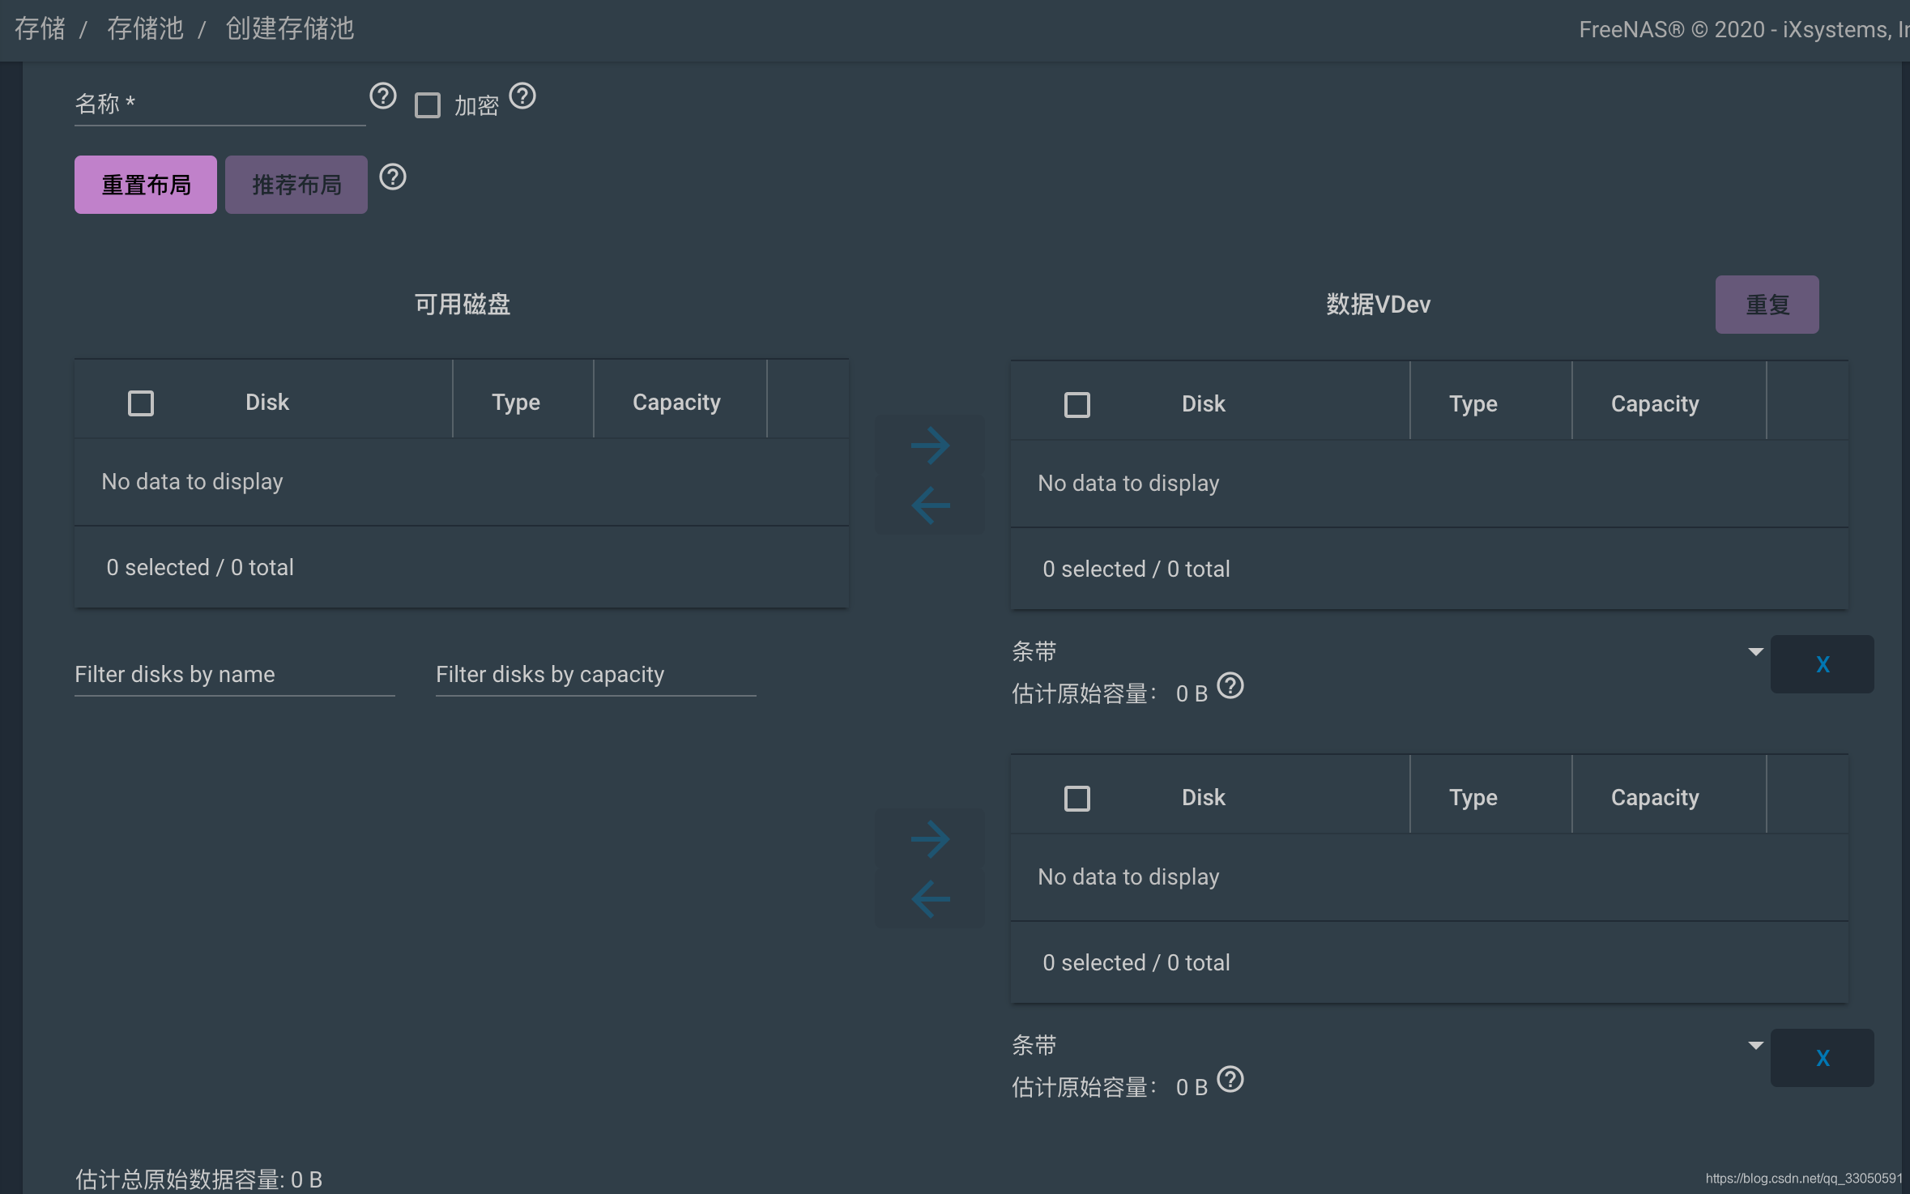
Task: Click the 重置布局 button
Action: pyautogui.click(x=145, y=184)
